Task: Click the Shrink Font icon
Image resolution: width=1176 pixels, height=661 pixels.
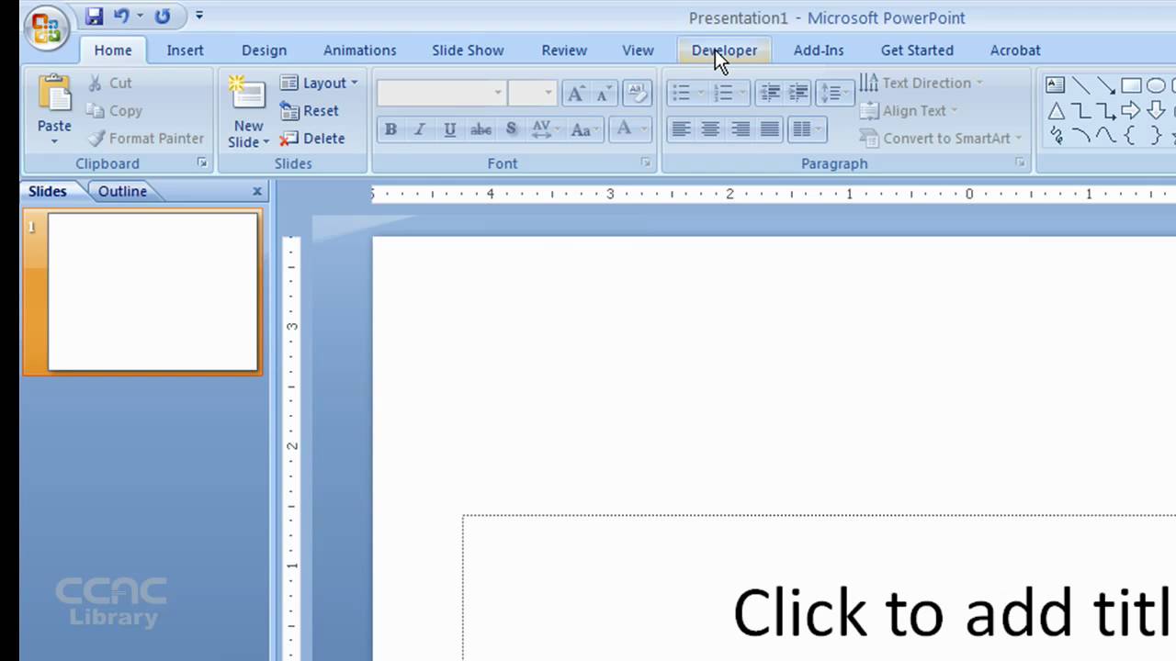Action: click(604, 93)
